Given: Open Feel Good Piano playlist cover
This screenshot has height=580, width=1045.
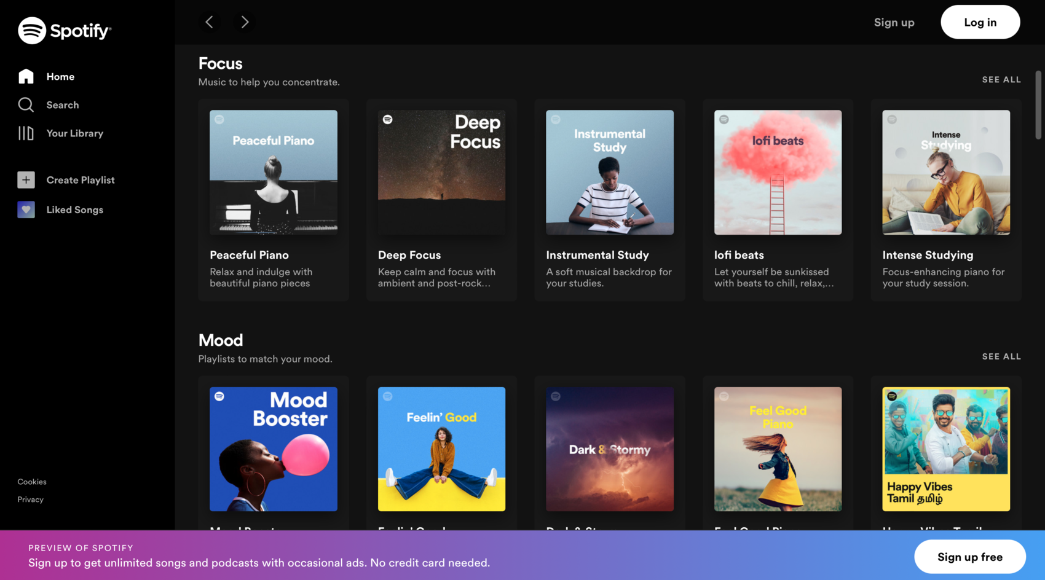Looking at the screenshot, I should click(778, 449).
